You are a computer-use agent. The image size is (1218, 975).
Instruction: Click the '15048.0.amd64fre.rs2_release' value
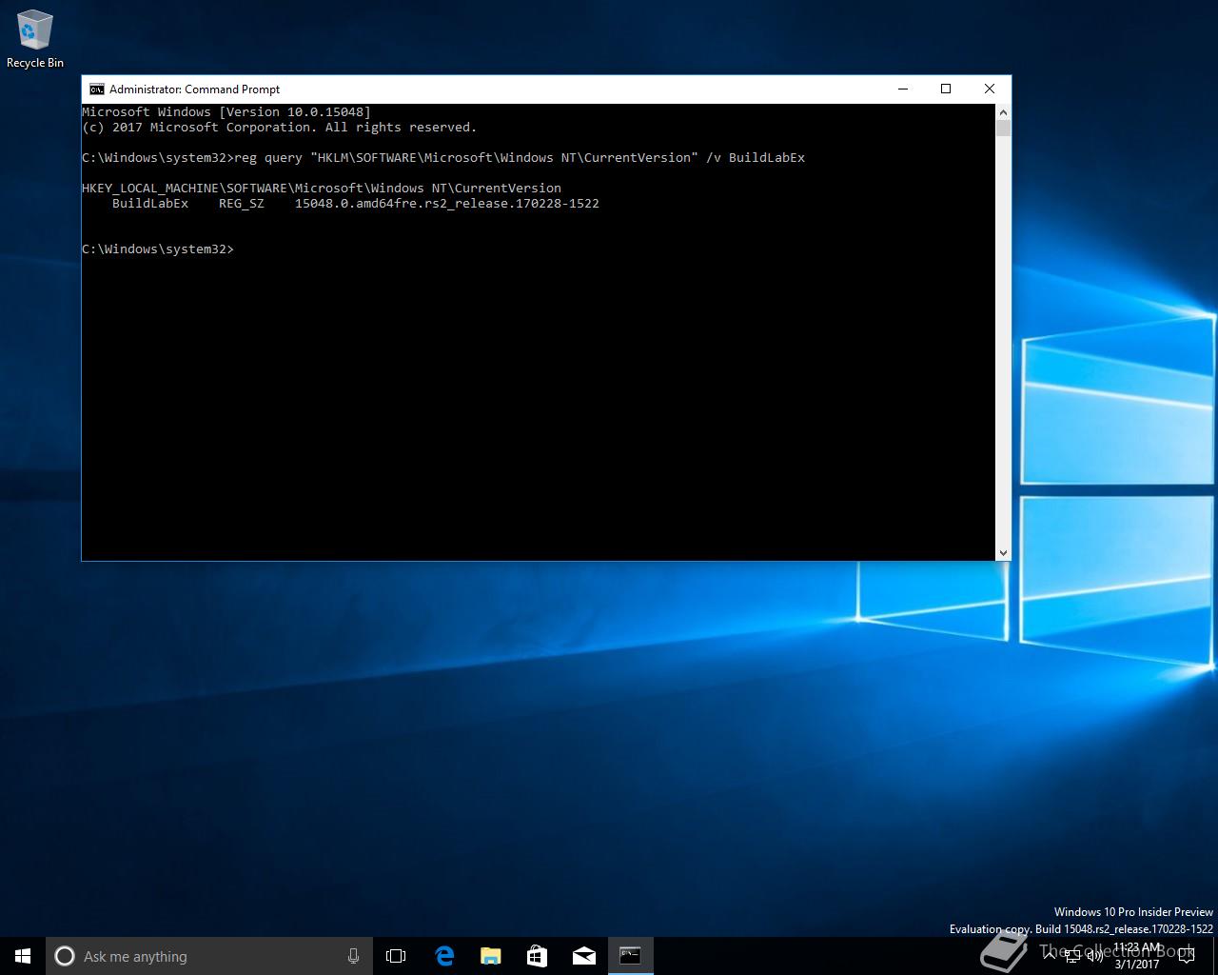click(447, 204)
